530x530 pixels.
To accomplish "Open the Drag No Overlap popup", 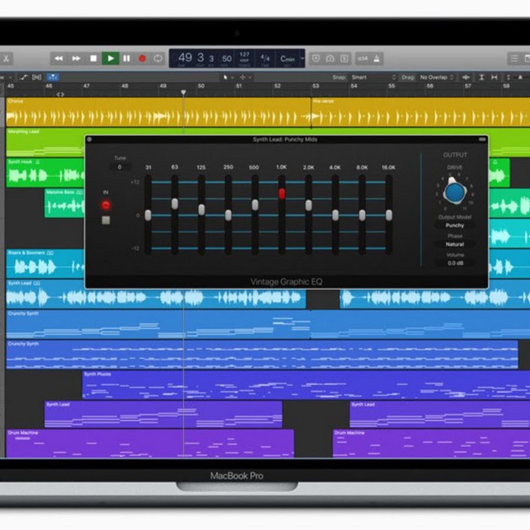I will click(437, 77).
